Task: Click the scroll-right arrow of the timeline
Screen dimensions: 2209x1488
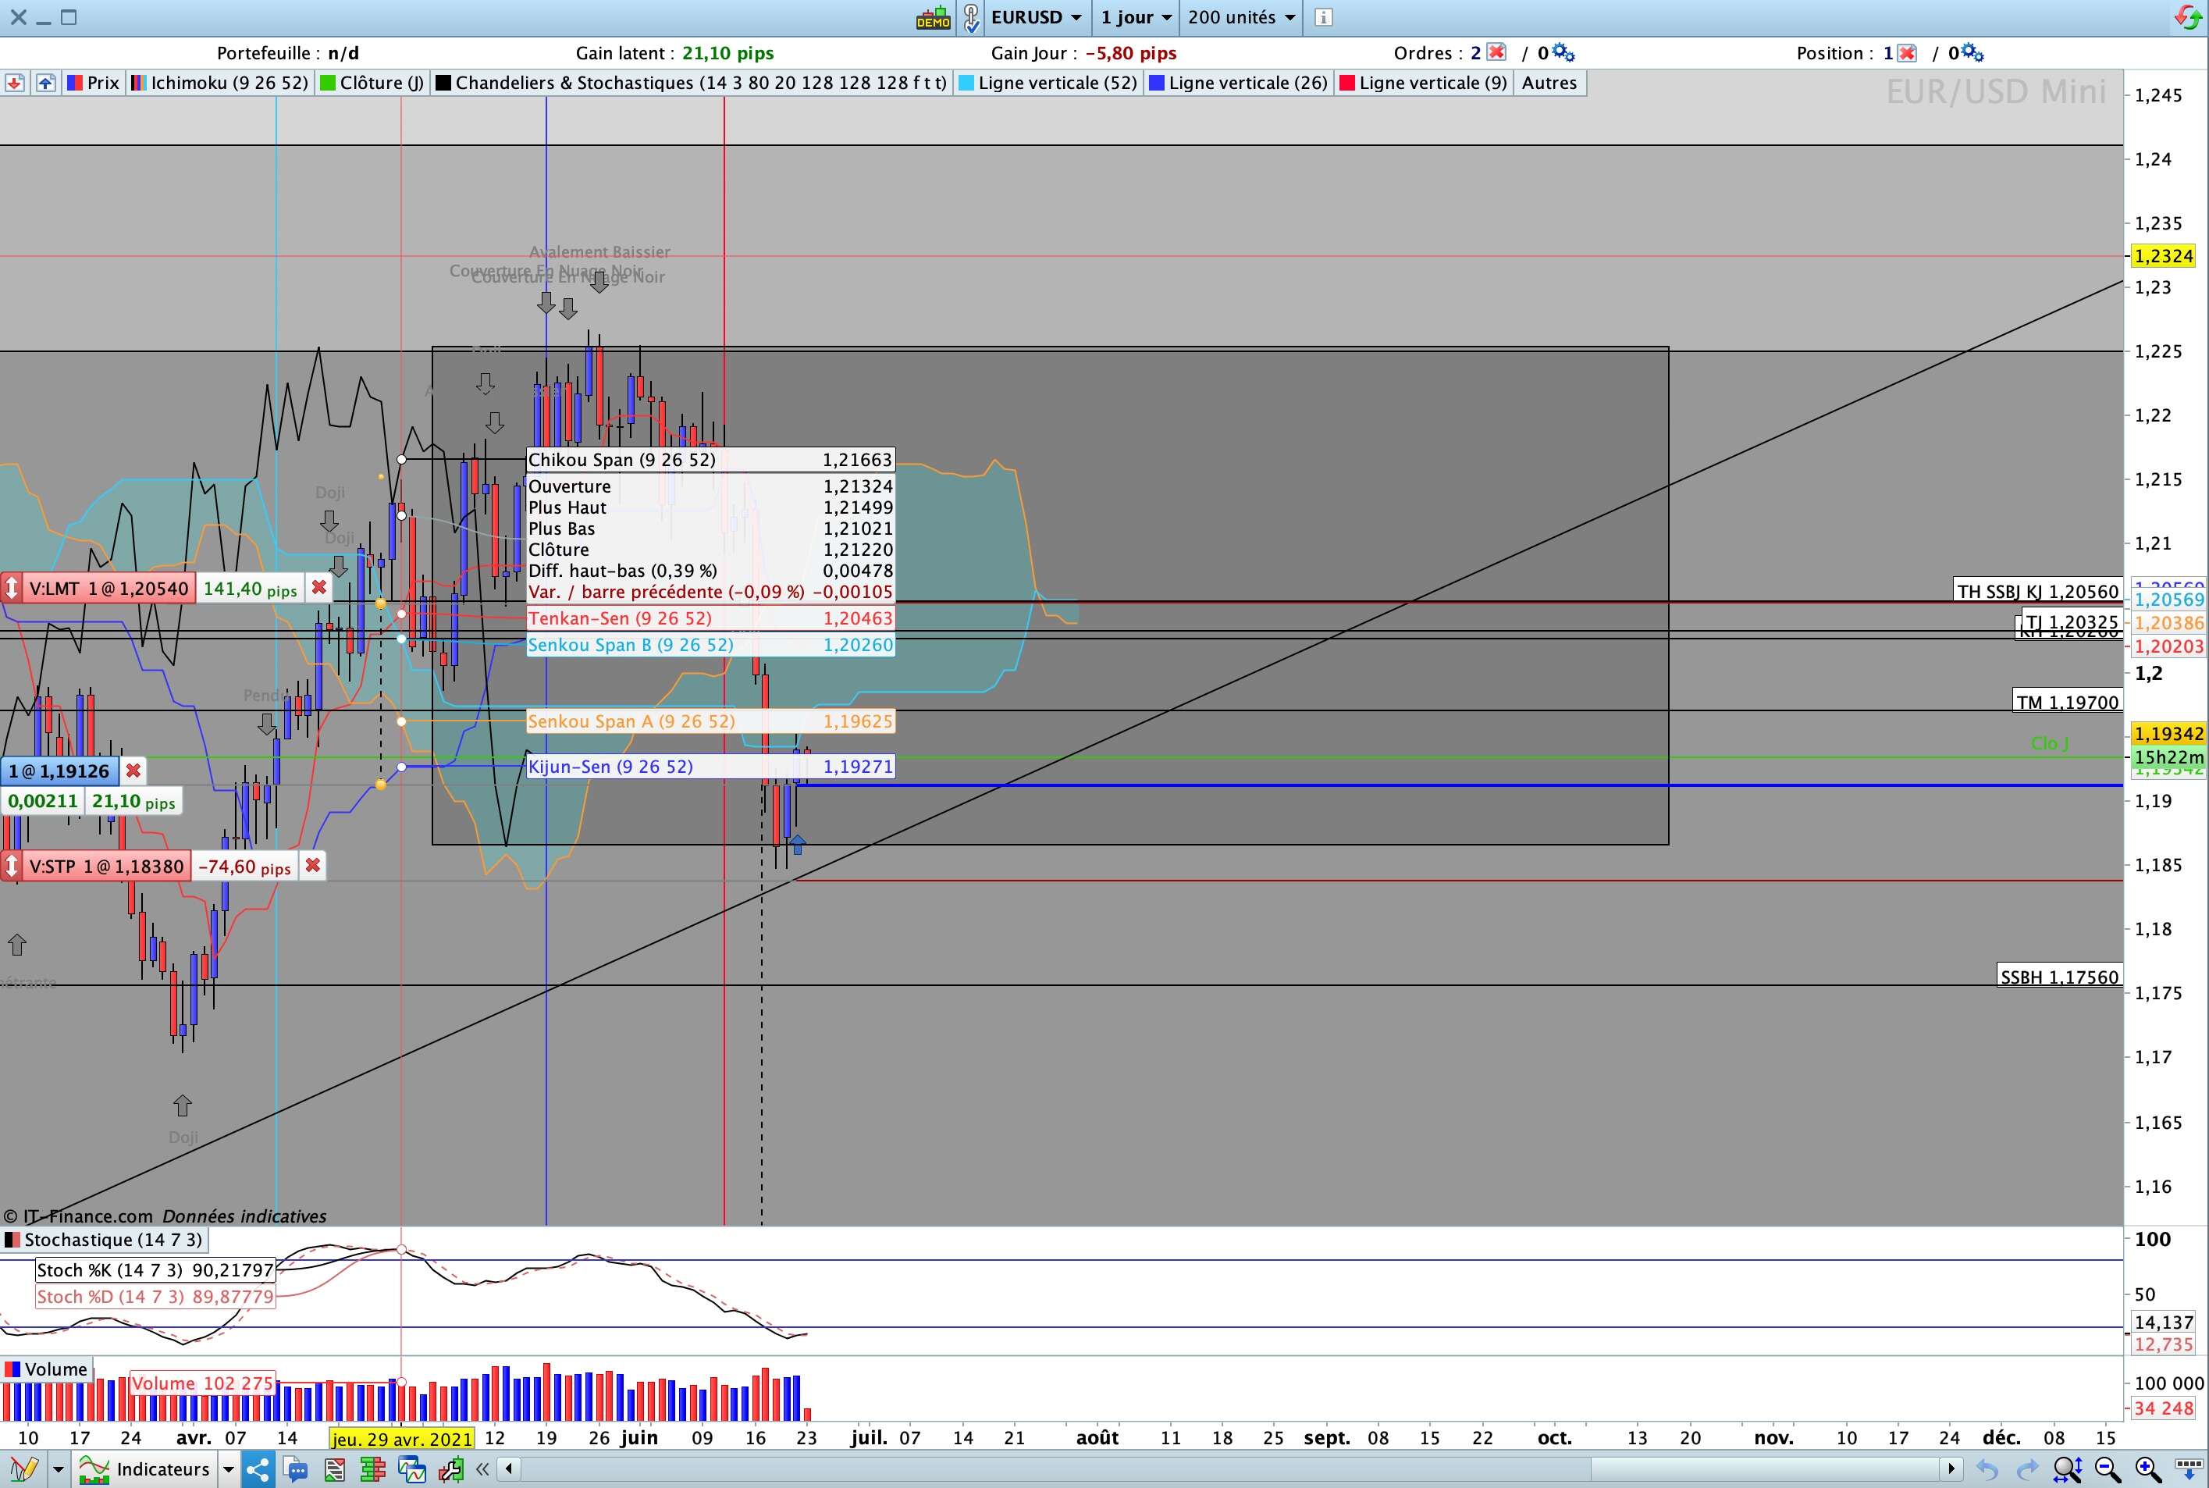Action: click(1952, 1470)
